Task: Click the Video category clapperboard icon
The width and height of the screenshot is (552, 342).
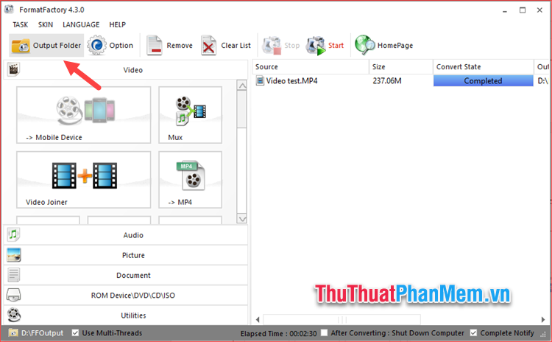Action: (13, 69)
